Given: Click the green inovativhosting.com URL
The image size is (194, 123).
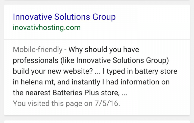Looking at the screenshot, I should point(47,27).
